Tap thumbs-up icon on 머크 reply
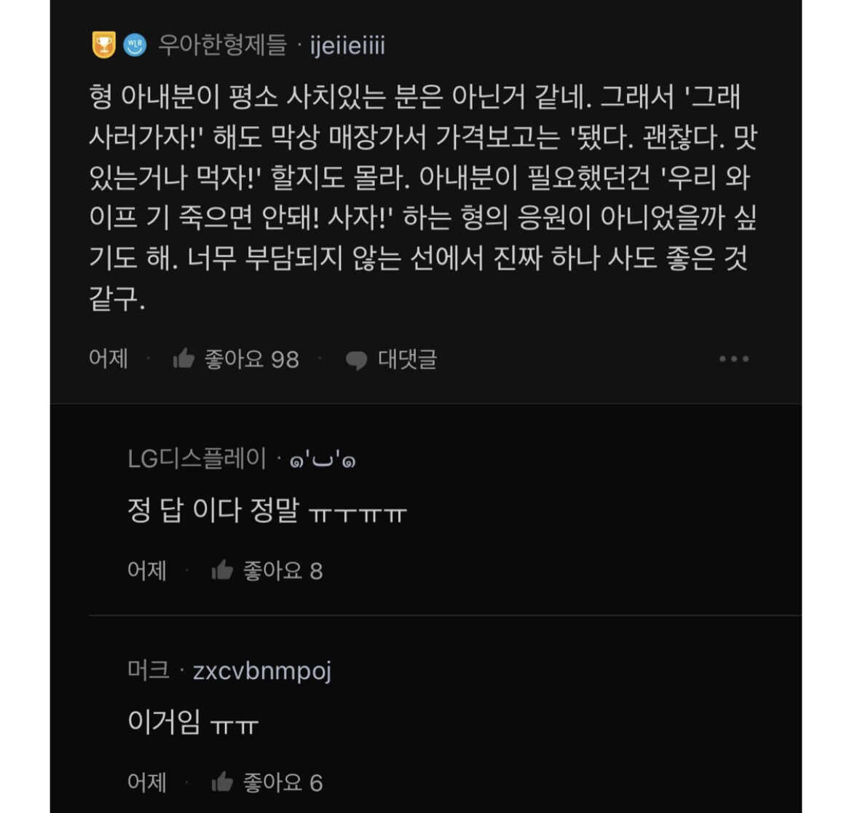 [x=222, y=782]
